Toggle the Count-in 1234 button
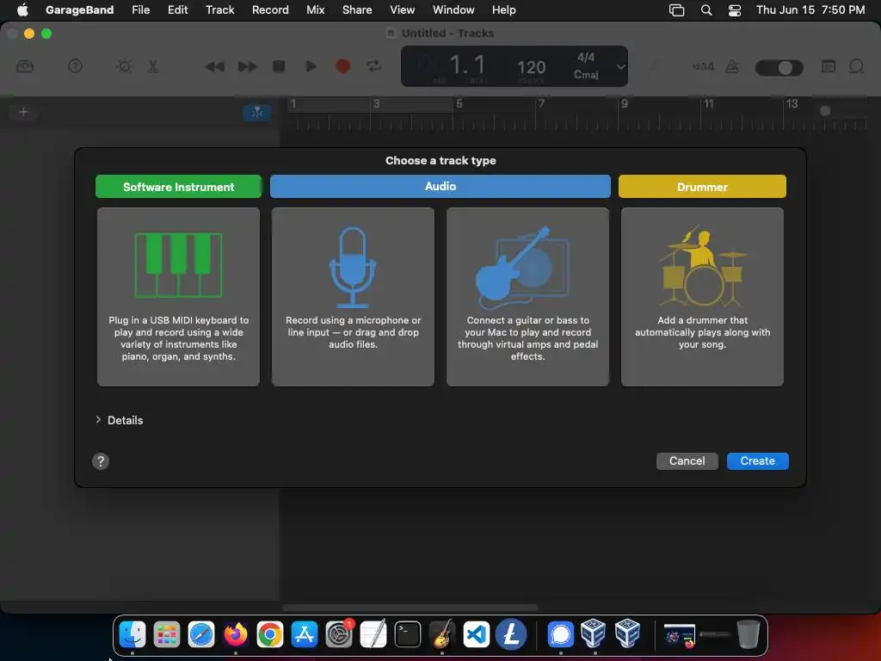The image size is (881, 661). 704,66
